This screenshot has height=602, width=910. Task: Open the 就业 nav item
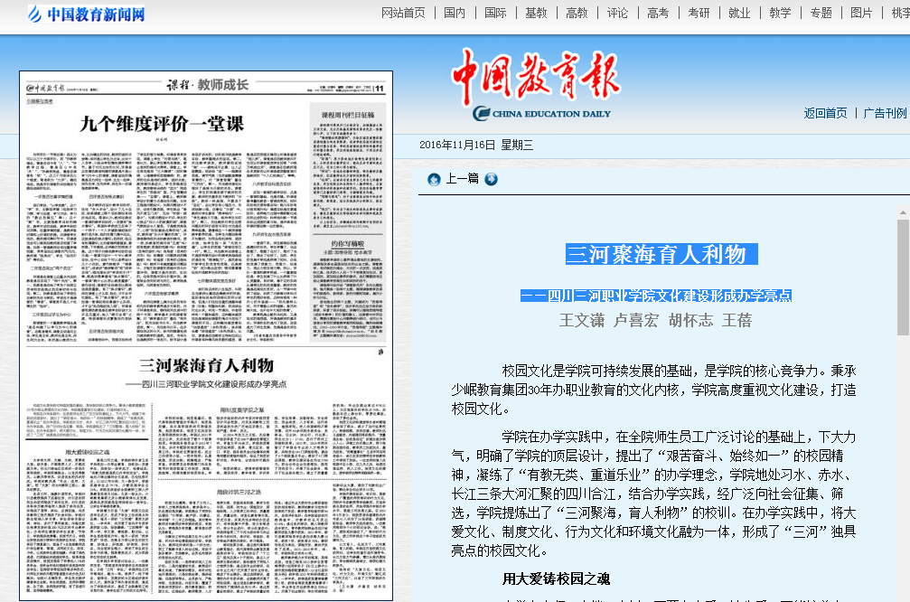click(739, 13)
